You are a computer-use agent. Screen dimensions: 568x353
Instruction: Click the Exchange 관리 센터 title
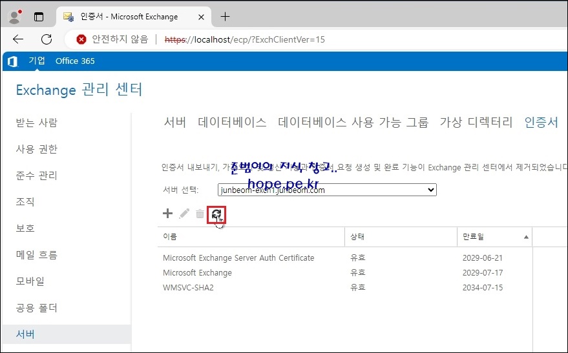coord(79,90)
